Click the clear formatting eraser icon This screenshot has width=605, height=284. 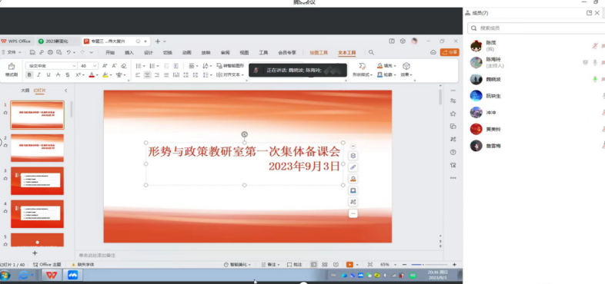point(124,66)
